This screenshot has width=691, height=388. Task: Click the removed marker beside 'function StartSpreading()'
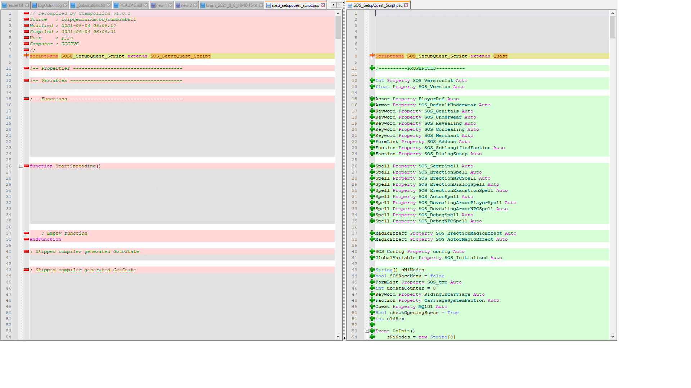pos(26,166)
